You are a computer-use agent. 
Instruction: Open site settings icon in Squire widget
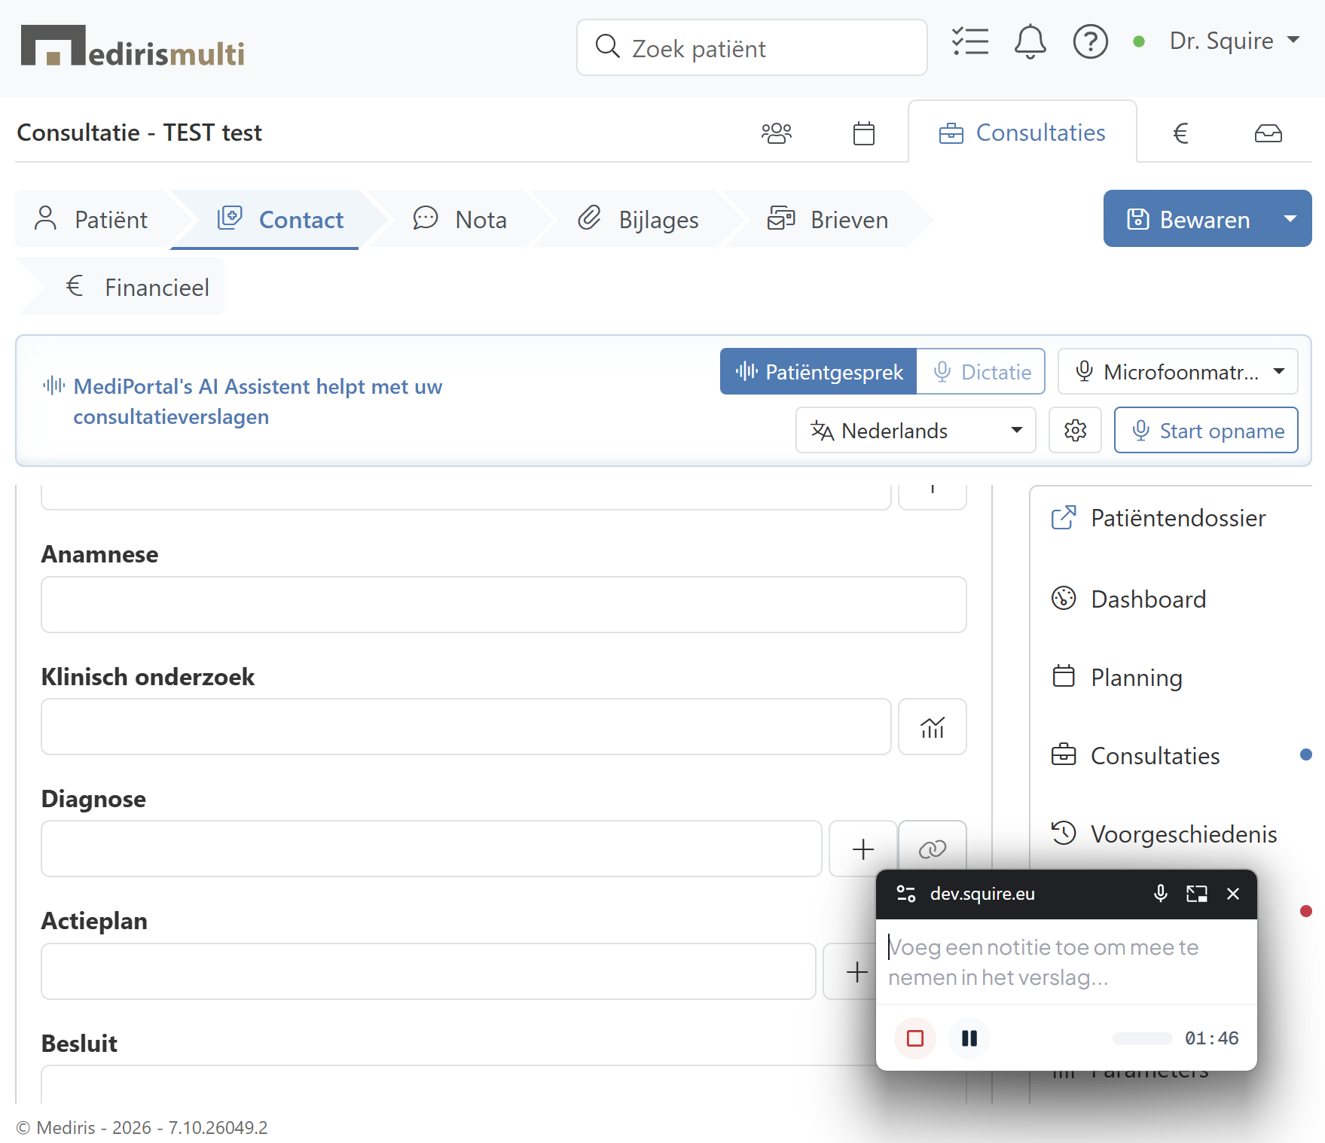(x=905, y=894)
